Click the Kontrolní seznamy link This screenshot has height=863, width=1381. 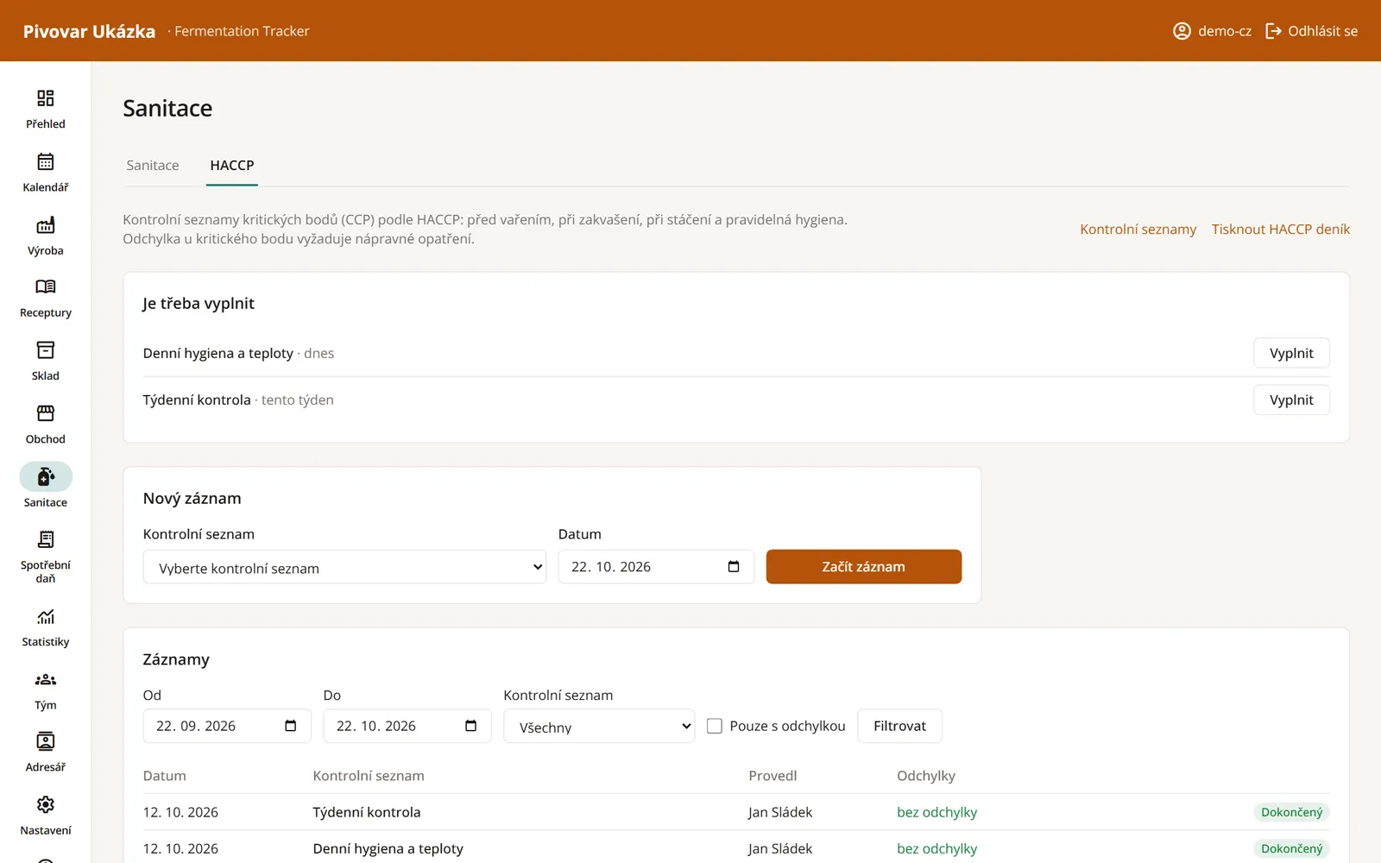(1138, 230)
